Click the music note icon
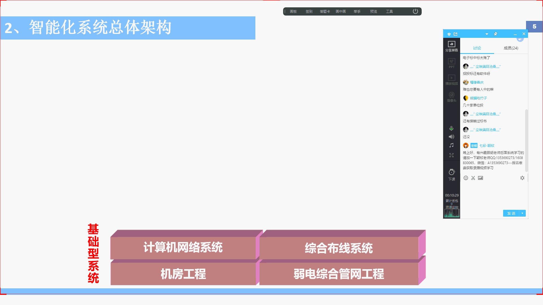Image resolution: width=543 pixels, height=305 pixels. click(451, 145)
